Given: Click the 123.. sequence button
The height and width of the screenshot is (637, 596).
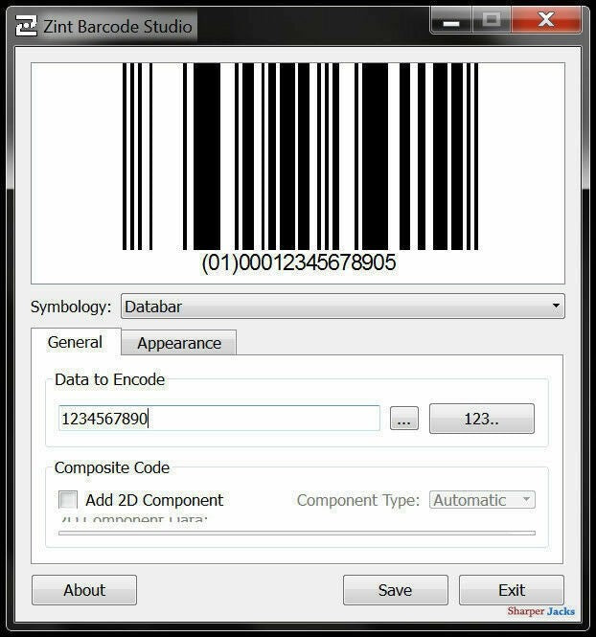Looking at the screenshot, I should pos(481,419).
